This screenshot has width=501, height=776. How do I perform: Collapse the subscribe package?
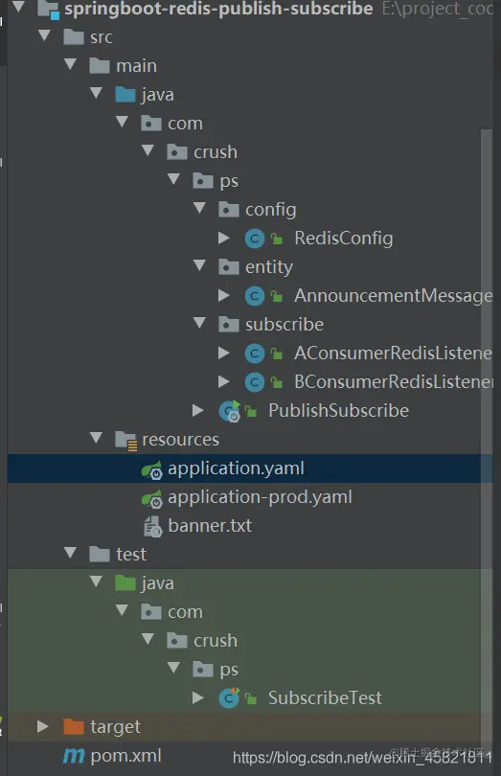[199, 323]
